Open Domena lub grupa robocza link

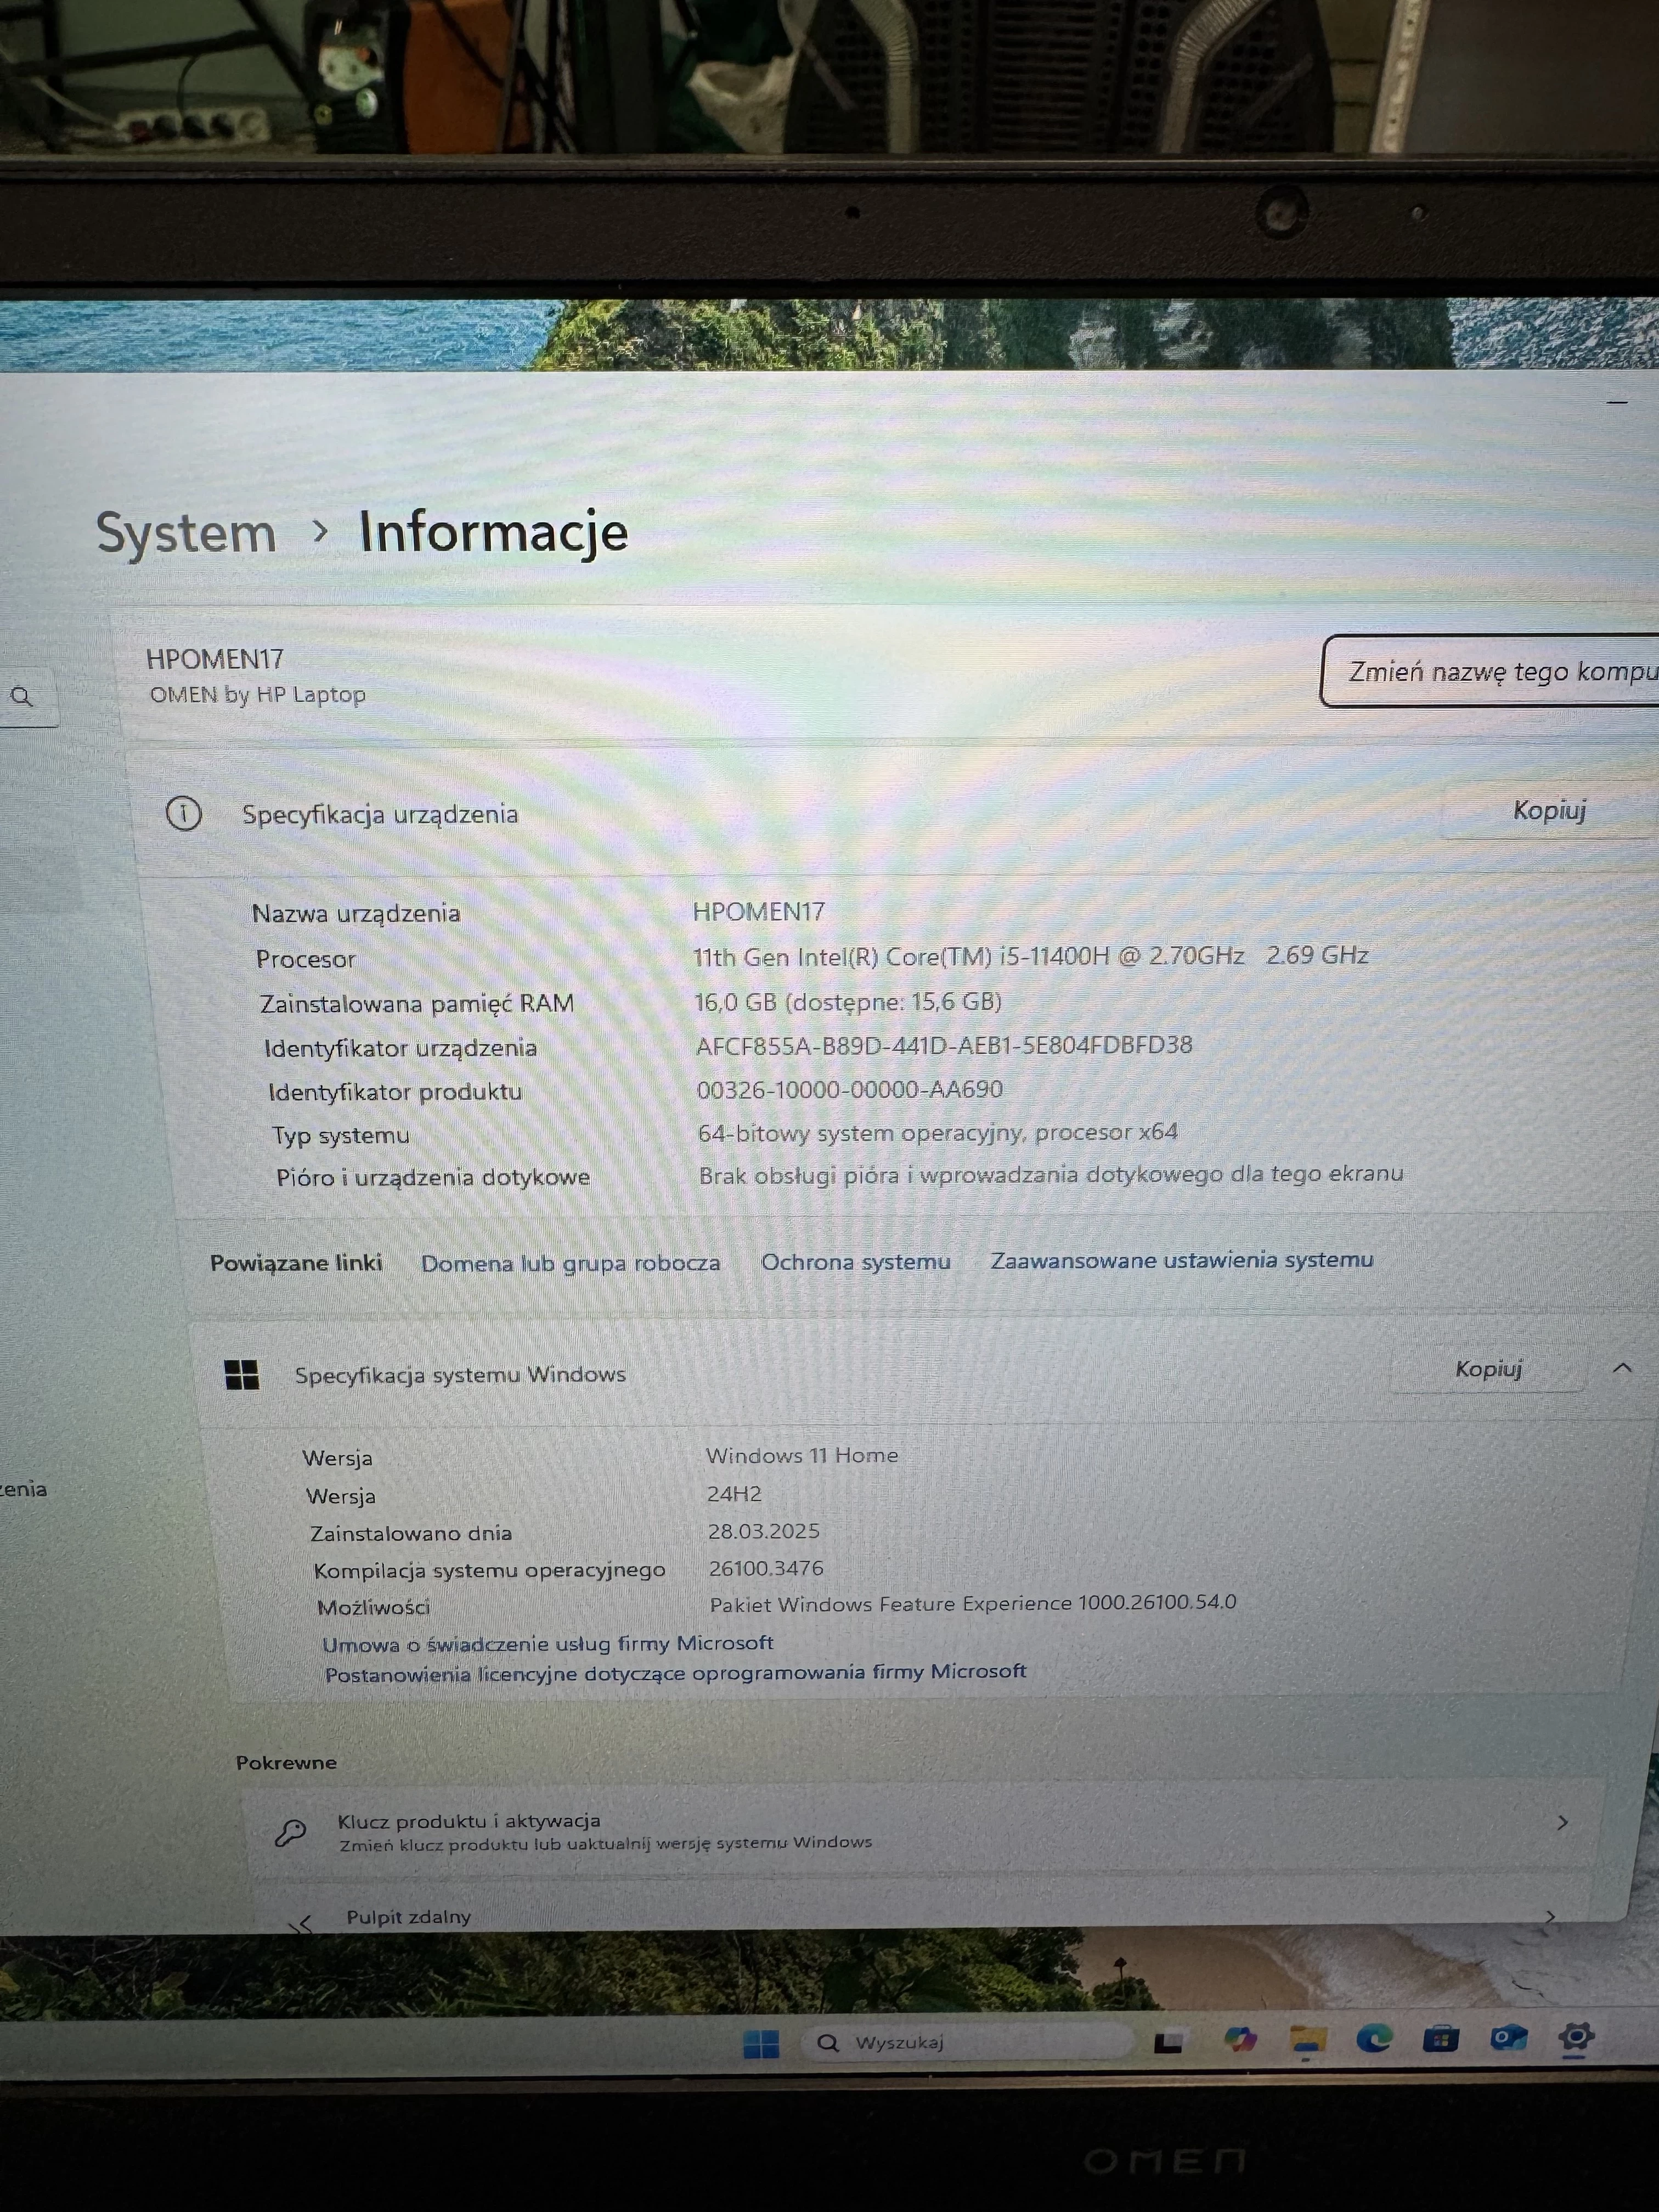pos(569,1263)
